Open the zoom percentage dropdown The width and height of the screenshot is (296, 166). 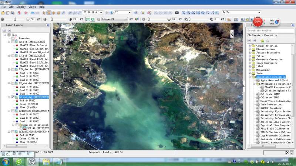[101, 13]
